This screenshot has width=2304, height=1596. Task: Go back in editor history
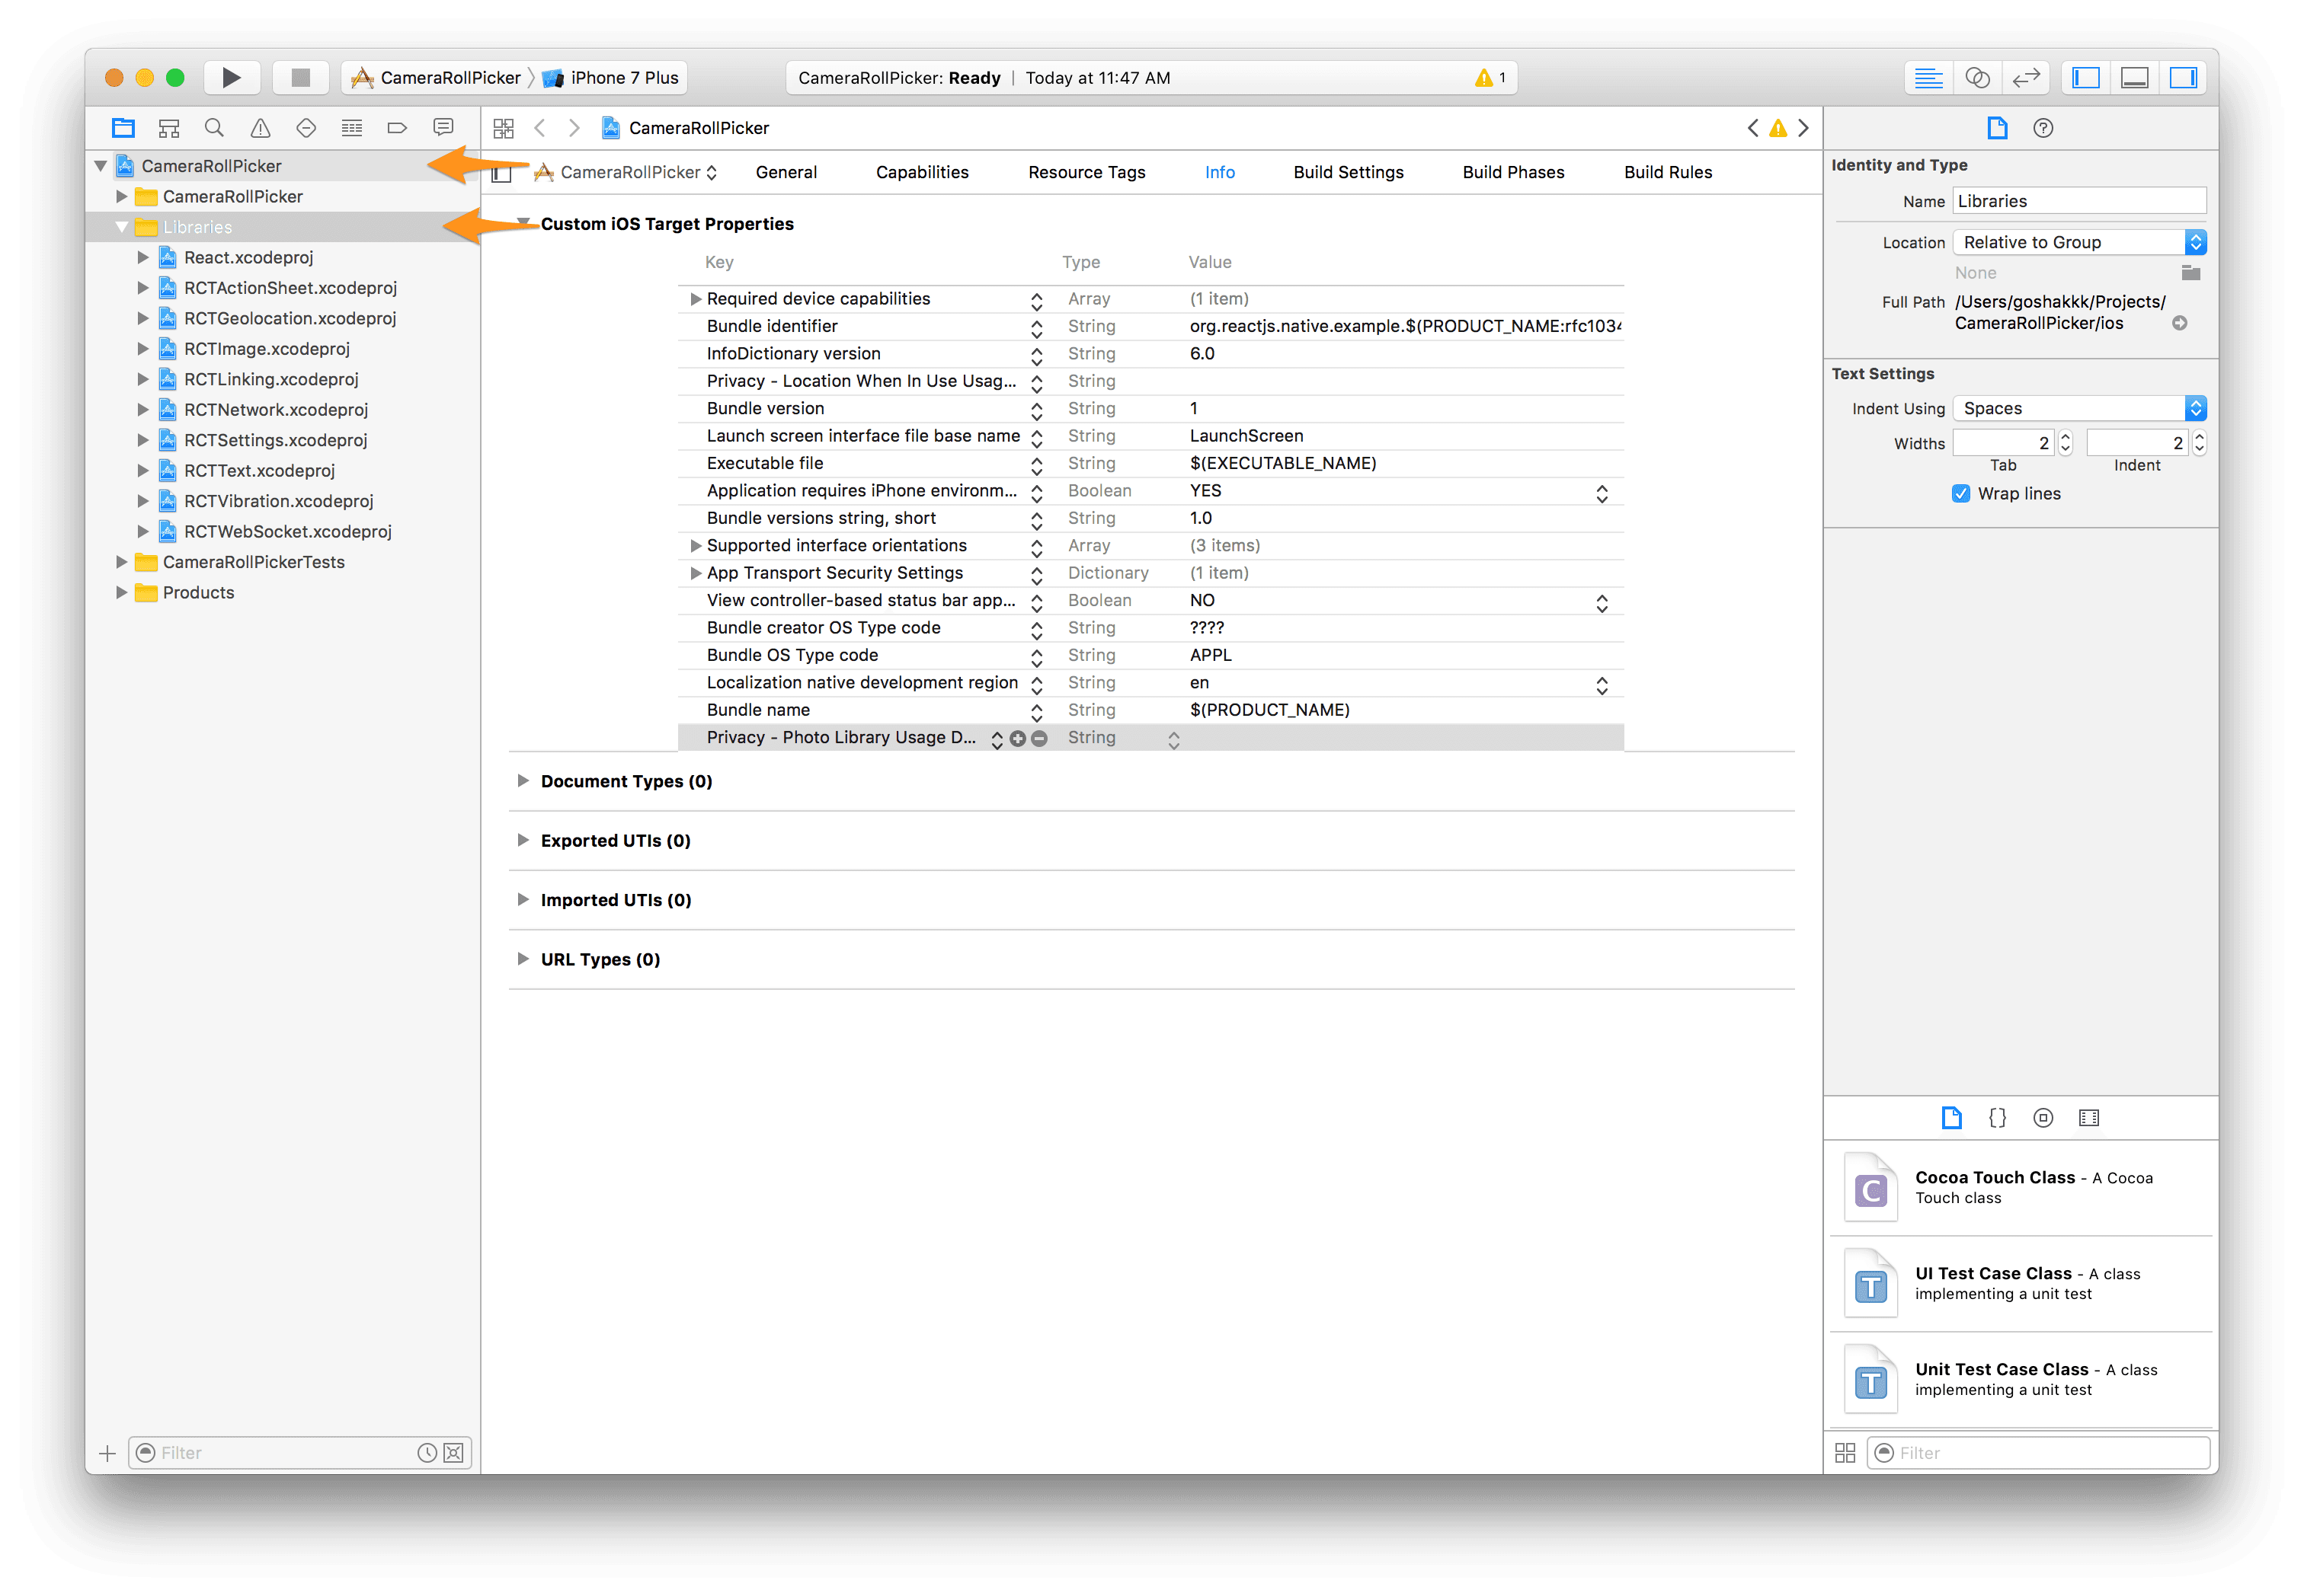pyautogui.click(x=540, y=128)
